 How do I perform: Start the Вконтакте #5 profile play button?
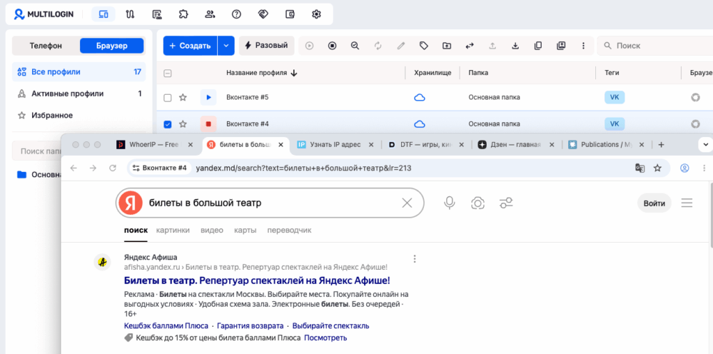tap(208, 97)
